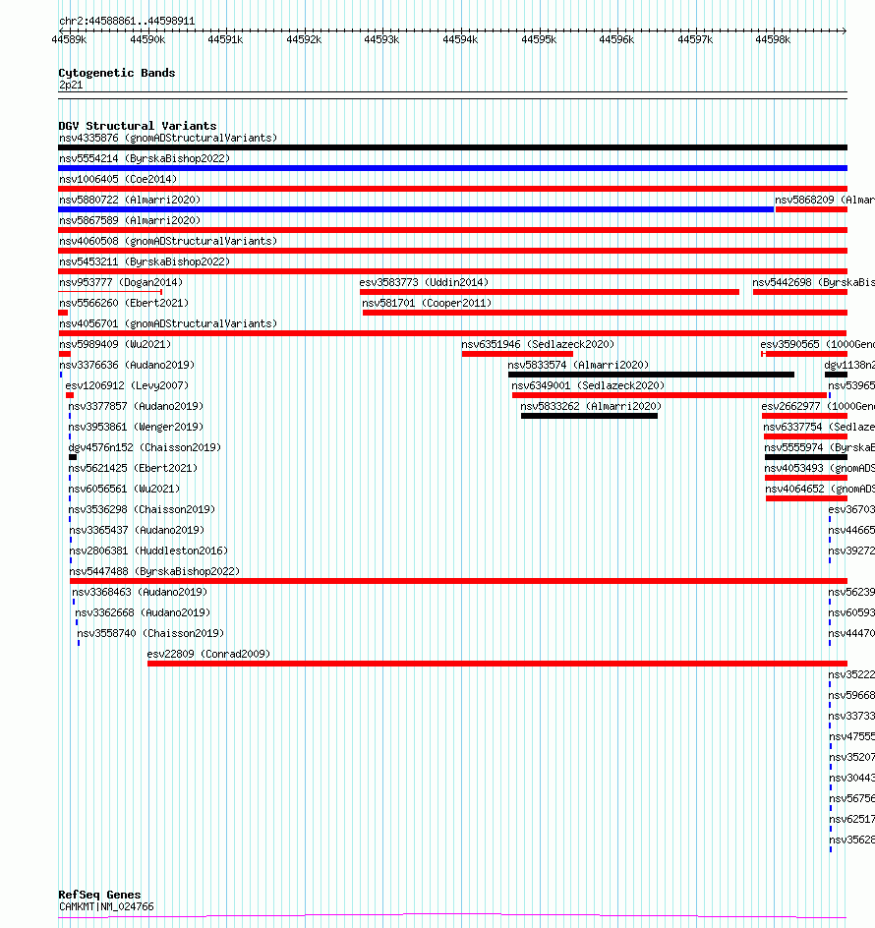Viewport: 875px width, 928px height.
Task: Select the red esv3583773 variant bar
Action: (550, 292)
